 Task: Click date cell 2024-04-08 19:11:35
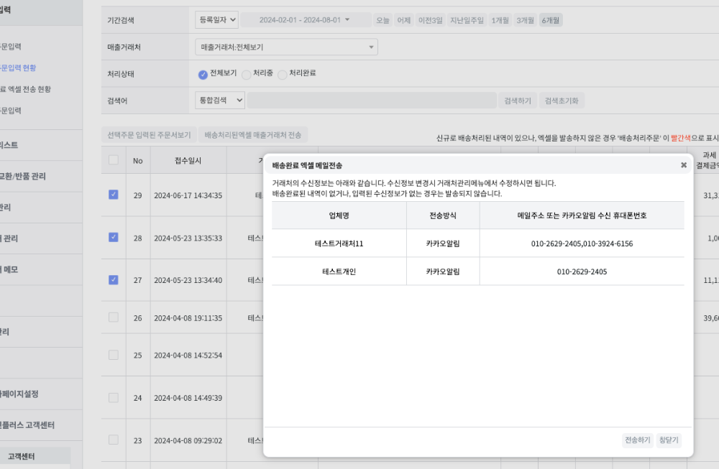(x=188, y=318)
